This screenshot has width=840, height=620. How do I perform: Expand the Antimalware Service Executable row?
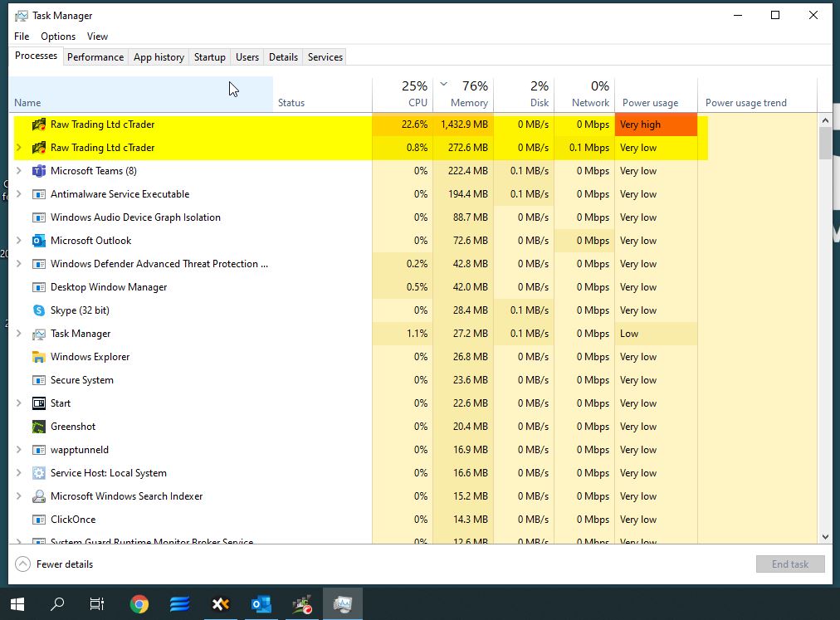click(x=19, y=194)
